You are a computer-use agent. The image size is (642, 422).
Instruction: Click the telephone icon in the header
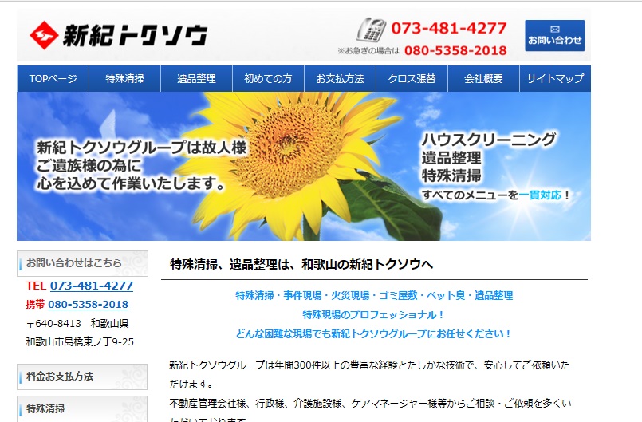tap(371, 31)
